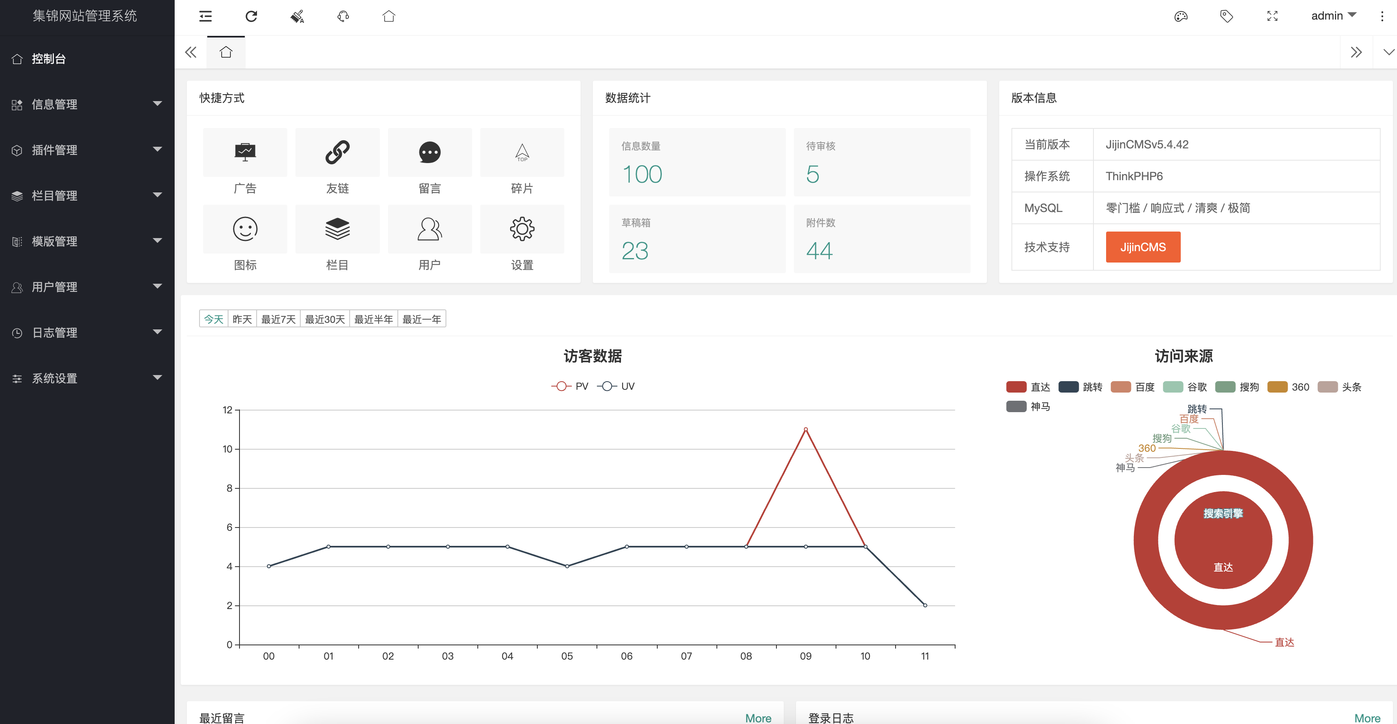Toggle the PV series in legend

pos(570,386)
